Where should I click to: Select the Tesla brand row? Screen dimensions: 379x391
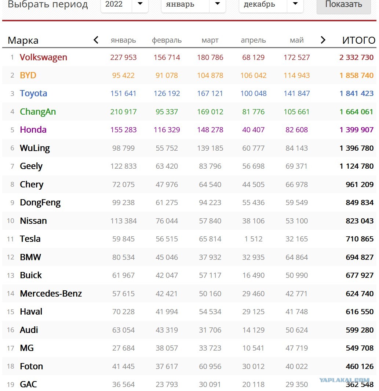click(189, 239)
